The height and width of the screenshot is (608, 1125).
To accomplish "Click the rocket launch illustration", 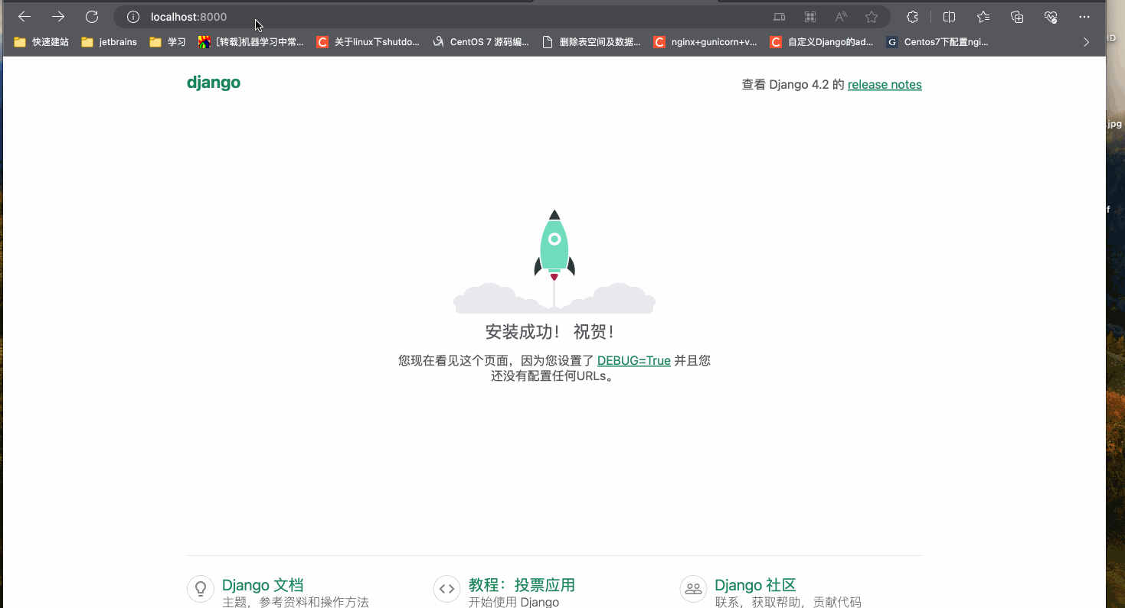I will tap(554, 262).
